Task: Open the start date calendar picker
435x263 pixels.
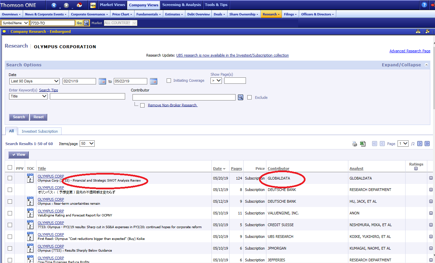Action: tap(102, 81)
